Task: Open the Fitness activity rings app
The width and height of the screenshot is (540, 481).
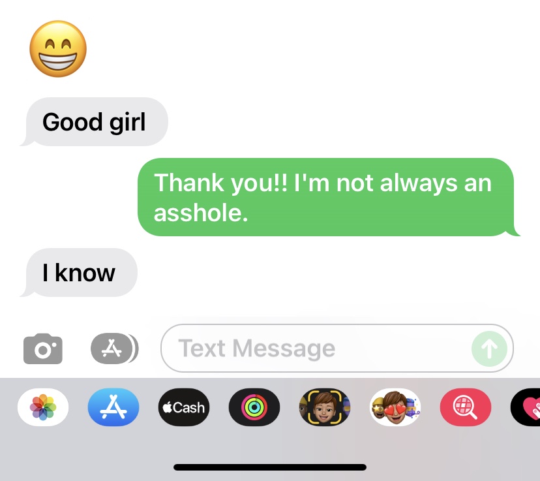Action: [254, 407]
